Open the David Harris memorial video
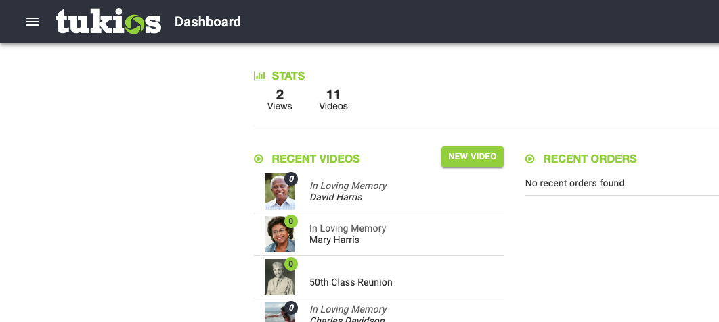 tap(336, 198)
